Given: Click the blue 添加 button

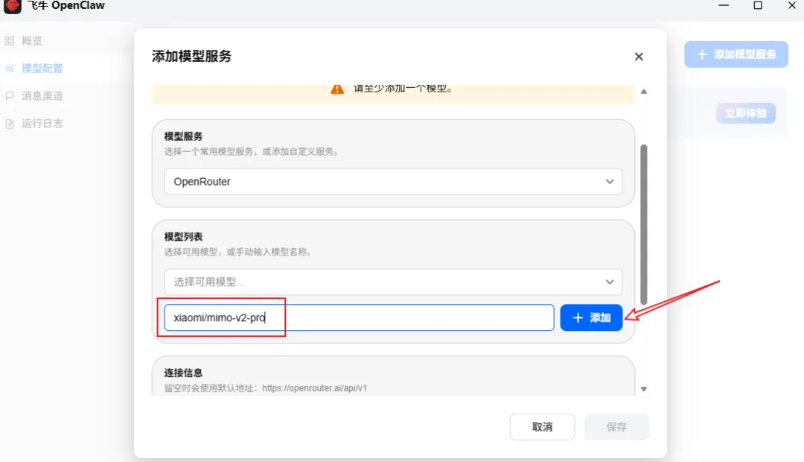Looking at the screenshot, I should (x=591, y=317).
